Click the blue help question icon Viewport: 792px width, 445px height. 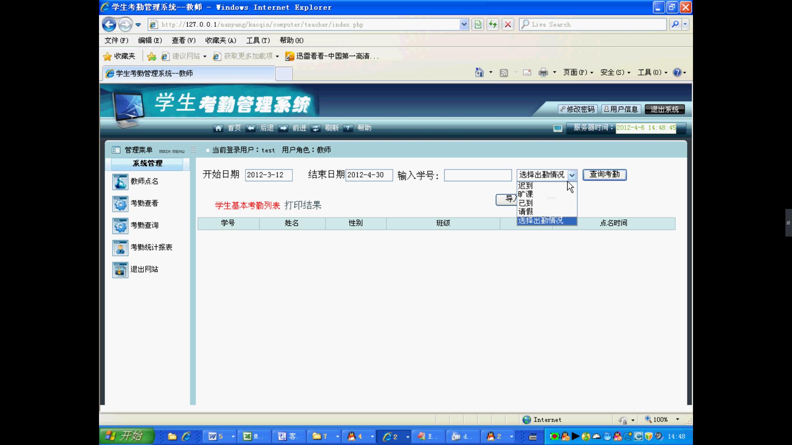[677, 73]
